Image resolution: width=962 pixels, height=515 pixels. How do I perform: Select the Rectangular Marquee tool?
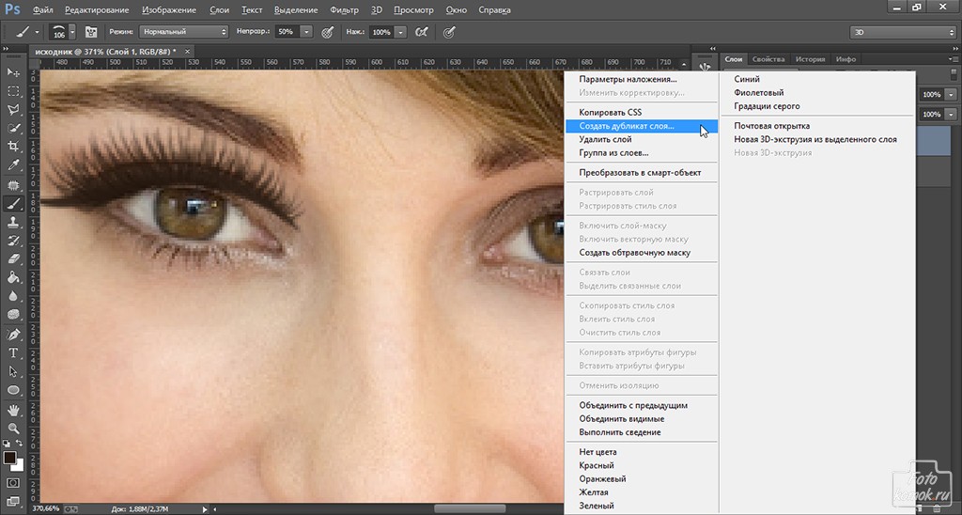point(13,91)
